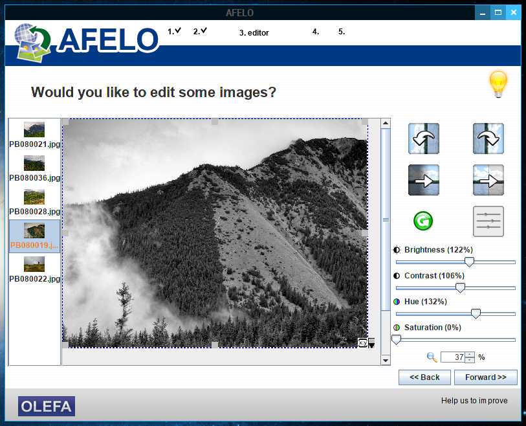Screen dimensions: 526x426
Task: Select thumbnail PB080036.jpg
Action: [34, 169]
